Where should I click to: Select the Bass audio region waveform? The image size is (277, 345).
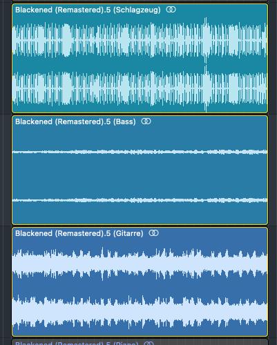(x=140, y=176)
